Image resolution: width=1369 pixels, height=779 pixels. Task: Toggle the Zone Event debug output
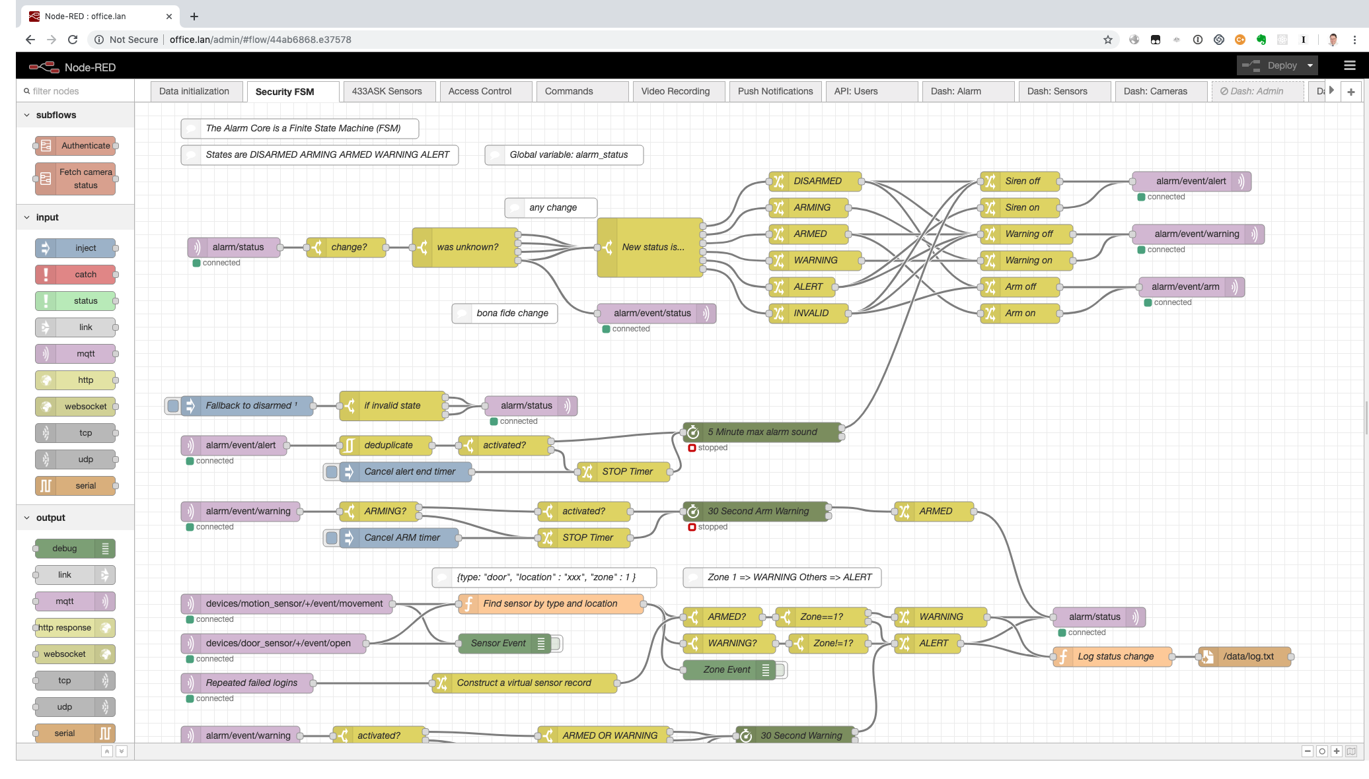coord(781,670)
